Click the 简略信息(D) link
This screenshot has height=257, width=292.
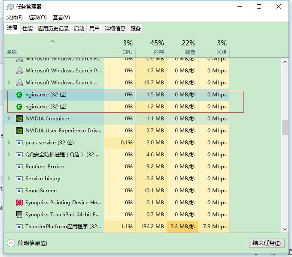[32, 243]
